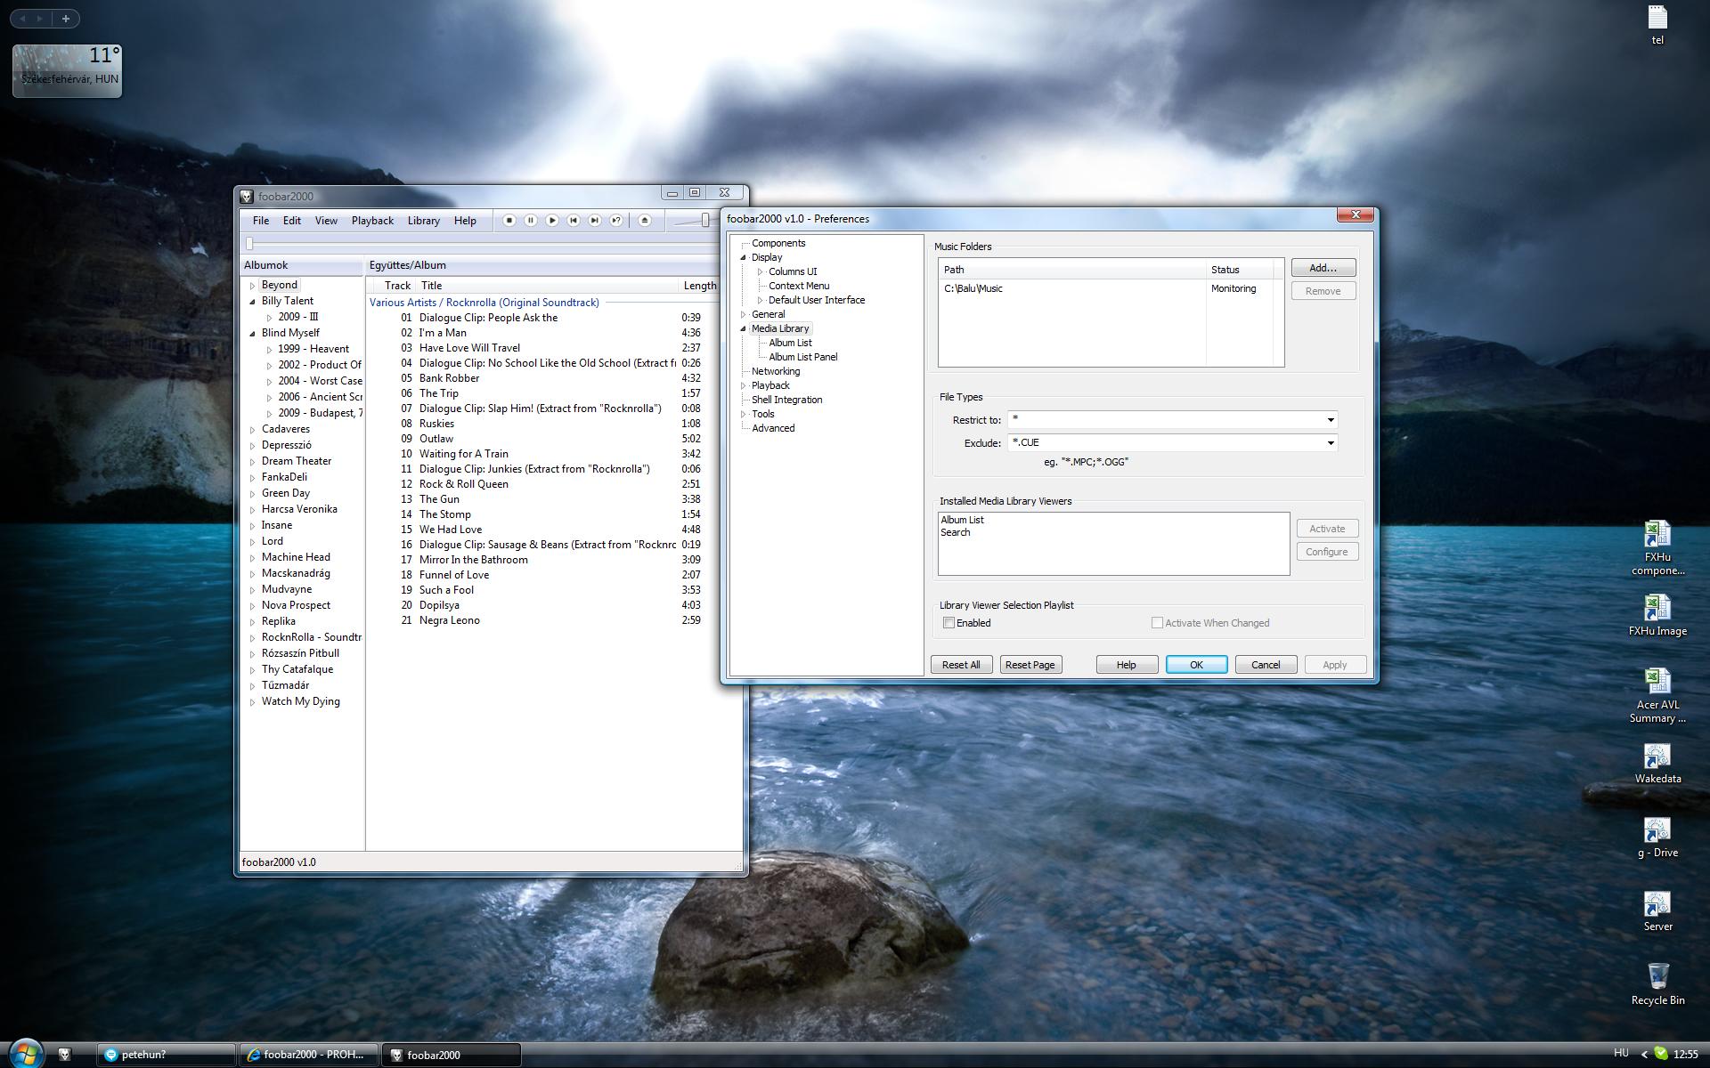
Task: Select Album List in Installed Viewers
Action: (x=962, y=520)
